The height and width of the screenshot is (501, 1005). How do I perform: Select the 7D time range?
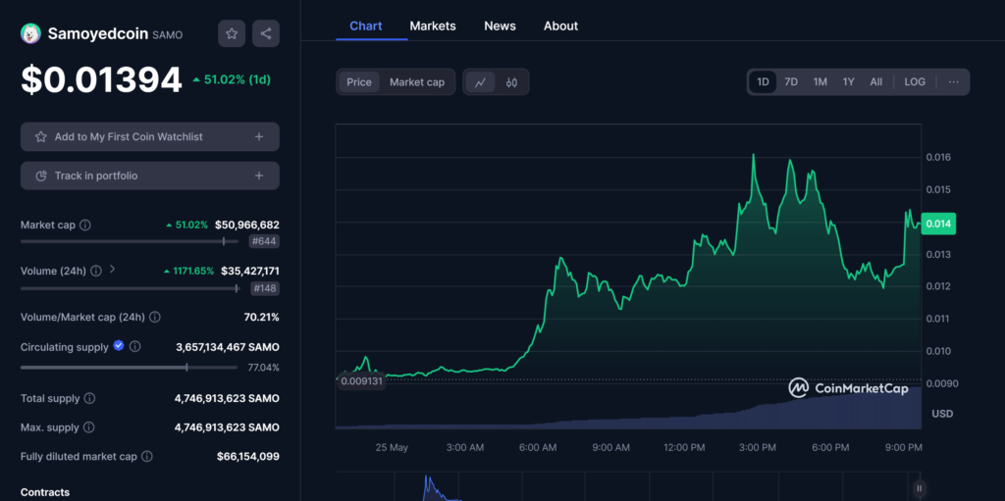pos(791,82)
